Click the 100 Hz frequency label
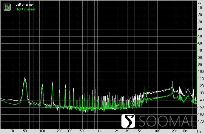 [x=42, y=131]
